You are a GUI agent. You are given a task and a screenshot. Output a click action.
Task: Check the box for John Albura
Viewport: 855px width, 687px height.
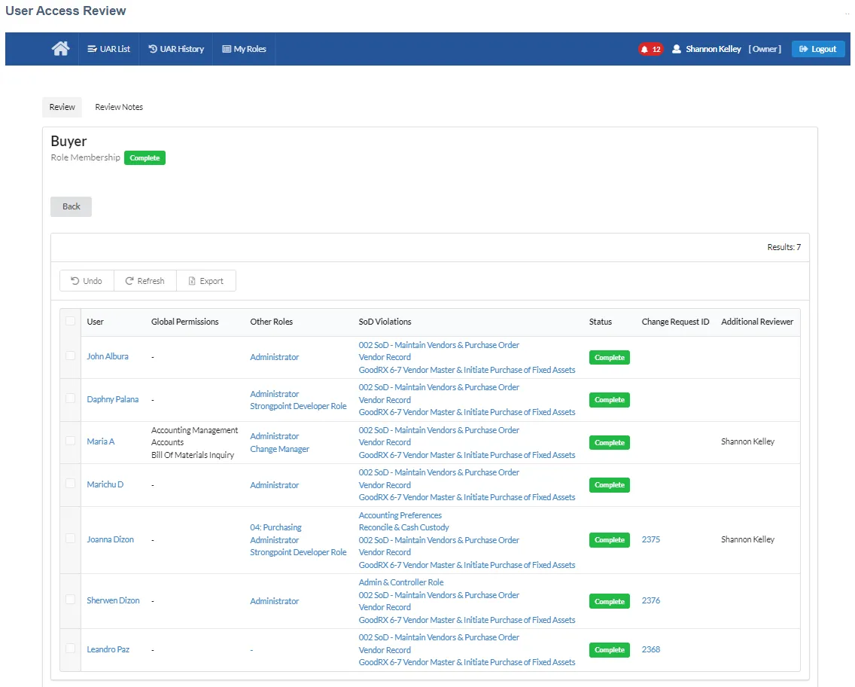[70, 356]
